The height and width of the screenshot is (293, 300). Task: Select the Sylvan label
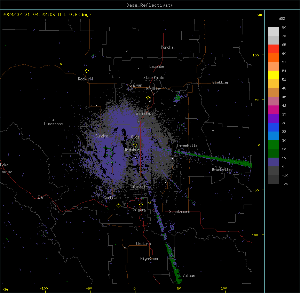point(136,85)
